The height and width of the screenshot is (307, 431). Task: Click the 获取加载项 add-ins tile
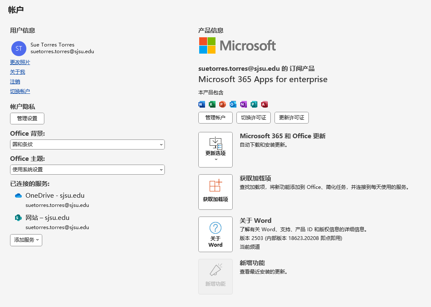click(x=215, y=192)
